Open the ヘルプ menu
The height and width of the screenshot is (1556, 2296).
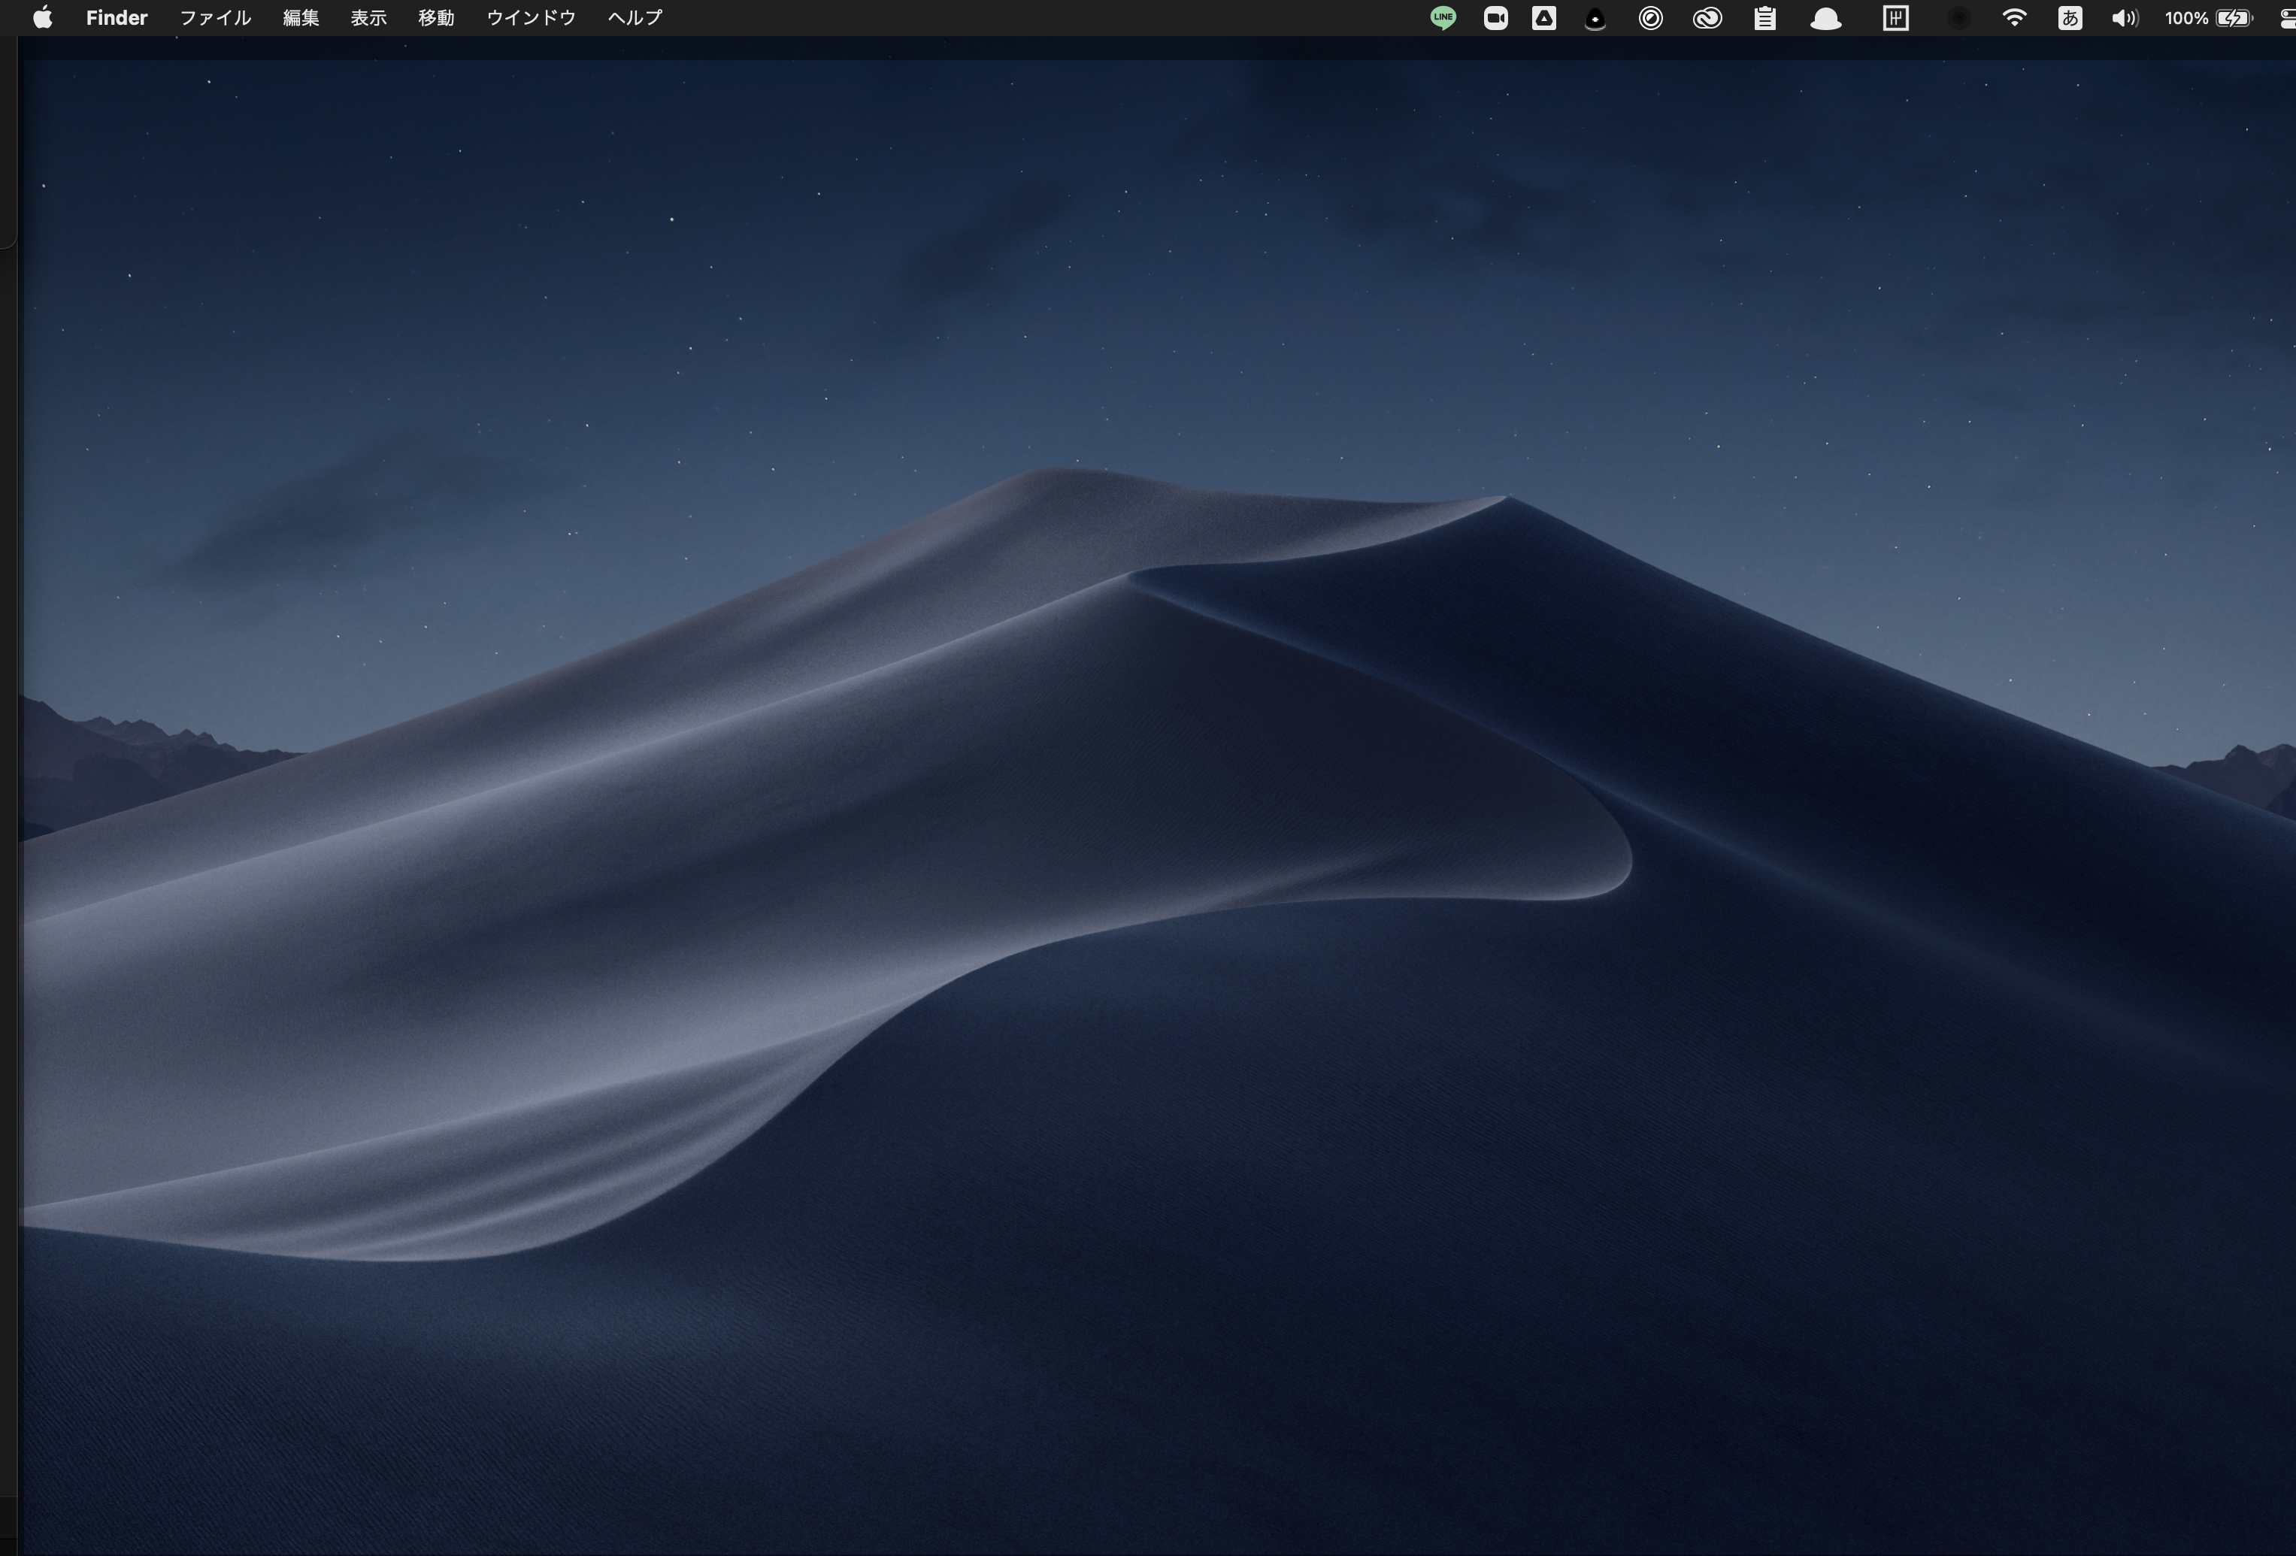point(635,18)
